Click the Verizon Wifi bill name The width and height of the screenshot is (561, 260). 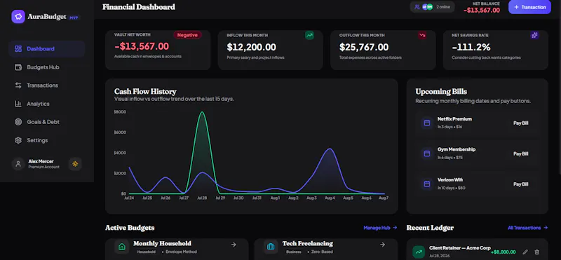[450, 180]
